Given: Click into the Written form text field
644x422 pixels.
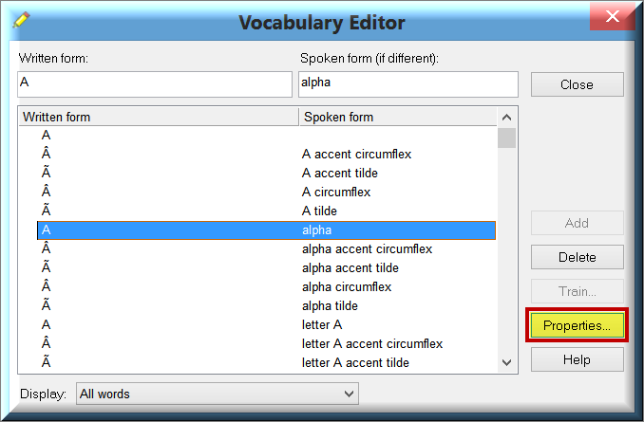Looking at the screenshot, I should (x=155, y=84).
